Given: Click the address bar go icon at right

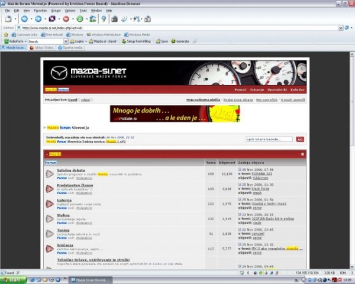Looking at the screenshot, I should 347,28.
